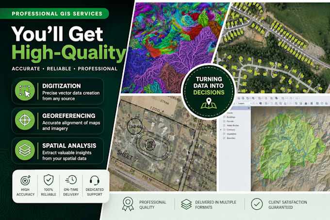Click the "SHEET 7" label on parcel map
Viewport: 330px width, 220px height.
(x=128, y=156)
